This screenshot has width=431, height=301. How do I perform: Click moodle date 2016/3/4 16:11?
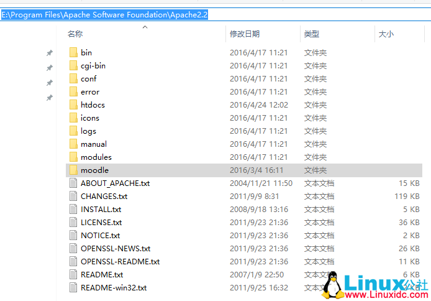click(256, 170)
